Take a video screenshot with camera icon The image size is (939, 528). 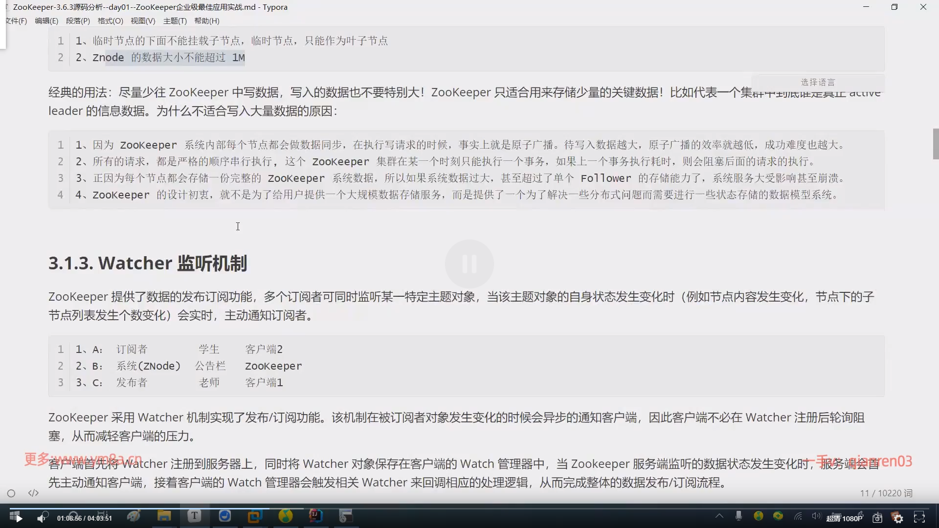click(877, 518)
